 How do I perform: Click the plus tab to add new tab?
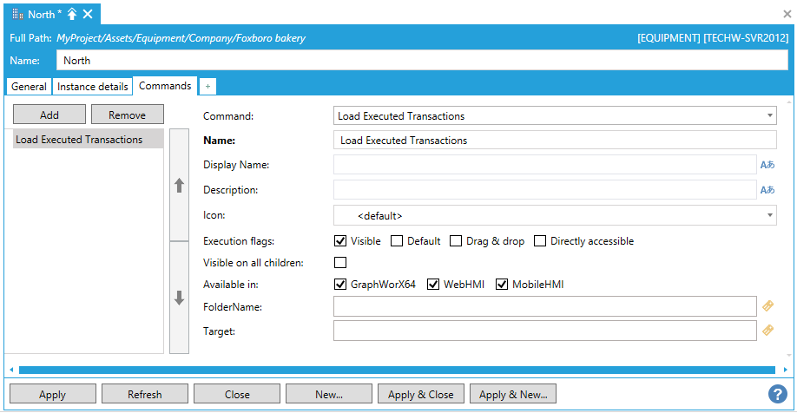(207, 87)
